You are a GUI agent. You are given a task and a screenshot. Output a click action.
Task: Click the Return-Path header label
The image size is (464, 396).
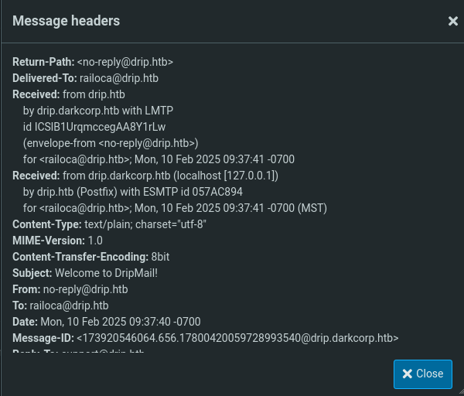click(x=43, y=61)
